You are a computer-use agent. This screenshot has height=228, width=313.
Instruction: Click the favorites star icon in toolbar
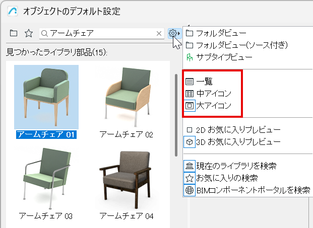point(29,33)
